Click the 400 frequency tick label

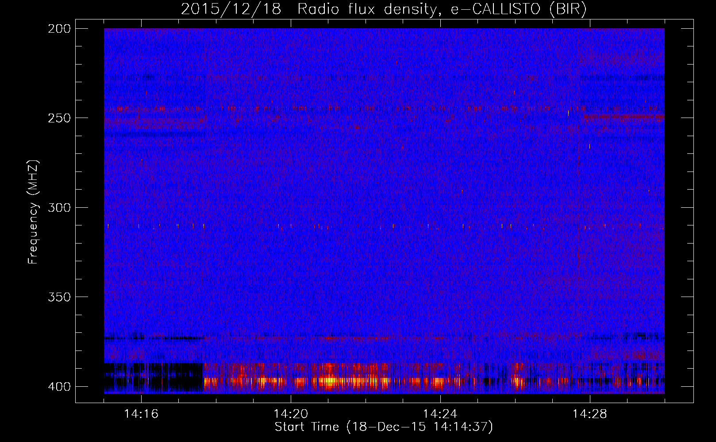pyautogui.click(x=59, y=386)
